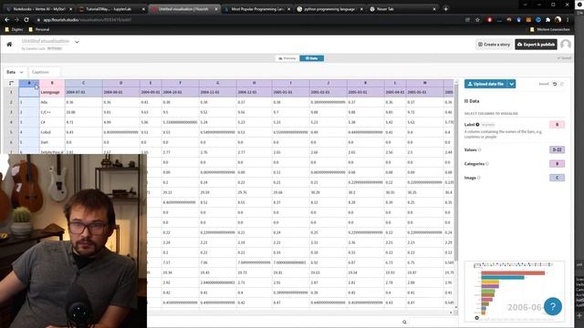Click the info icon next to Image

pyautogui.click(x=479, y=178)
